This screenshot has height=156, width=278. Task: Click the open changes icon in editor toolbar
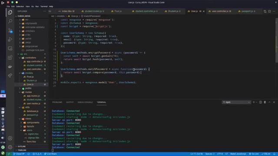[x=265, y=11]
